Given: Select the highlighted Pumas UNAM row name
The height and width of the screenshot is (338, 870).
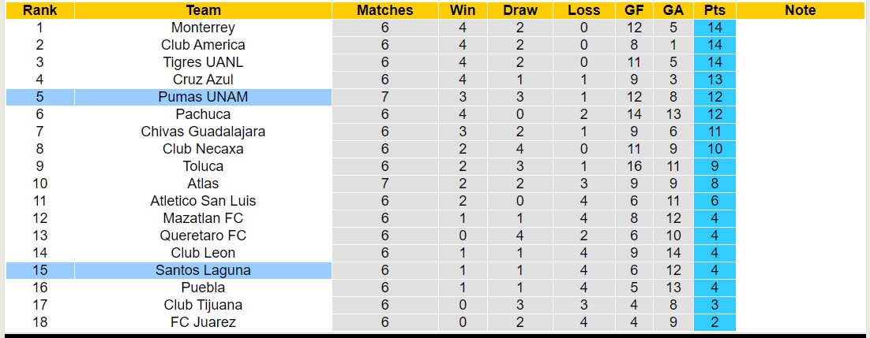Looking at the screenshot, I should [203, 97].
